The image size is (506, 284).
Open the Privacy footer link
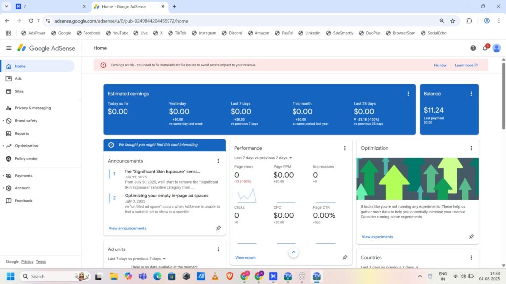point(27,262)
